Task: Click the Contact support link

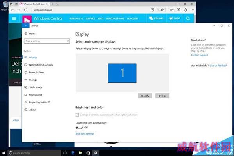Action: click(x=199, y=55)
